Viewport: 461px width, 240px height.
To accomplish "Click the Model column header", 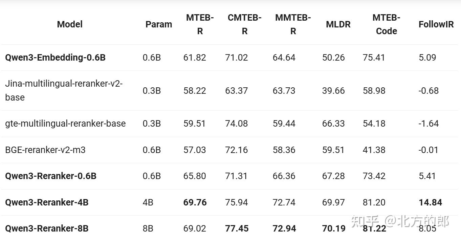I will pyautogui.click(x=70, y=24).
